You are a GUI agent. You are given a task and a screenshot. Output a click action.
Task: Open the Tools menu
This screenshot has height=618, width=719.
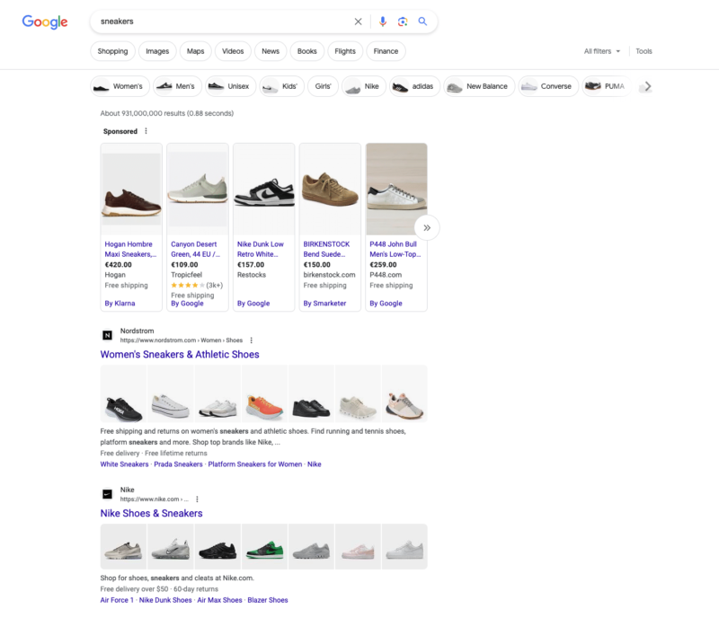coord(644,51)
